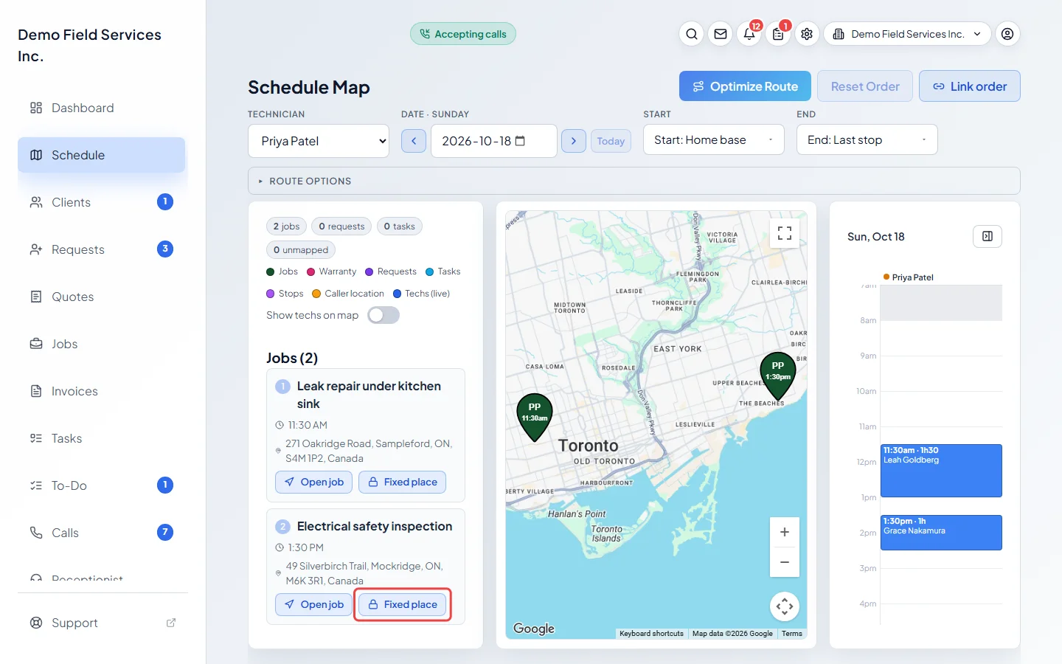Toggle the 2 jobs filter chip
Screen dimensions: 1062x664
(x=286, y=226)
